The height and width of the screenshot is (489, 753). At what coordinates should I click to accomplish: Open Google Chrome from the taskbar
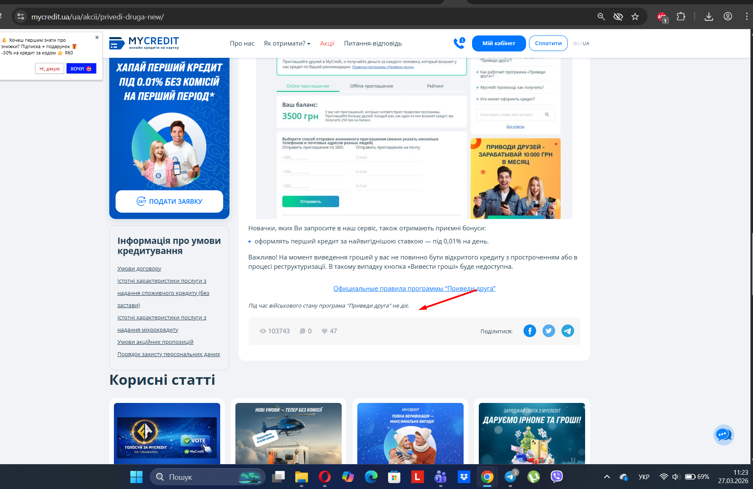pos(487,477)
